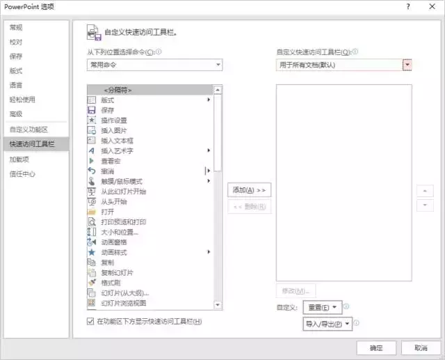This screenshot has height=360, width=445.
Task: Expand the 撤消 split-button arrow
Action: tap(209, 171)
